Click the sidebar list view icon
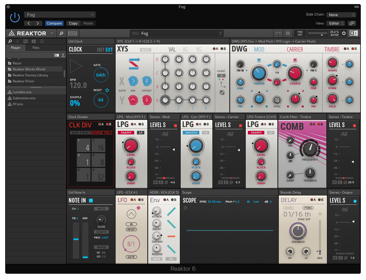 tap(17, 41)
